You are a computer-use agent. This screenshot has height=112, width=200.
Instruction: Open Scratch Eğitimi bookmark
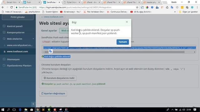(50, 12)
